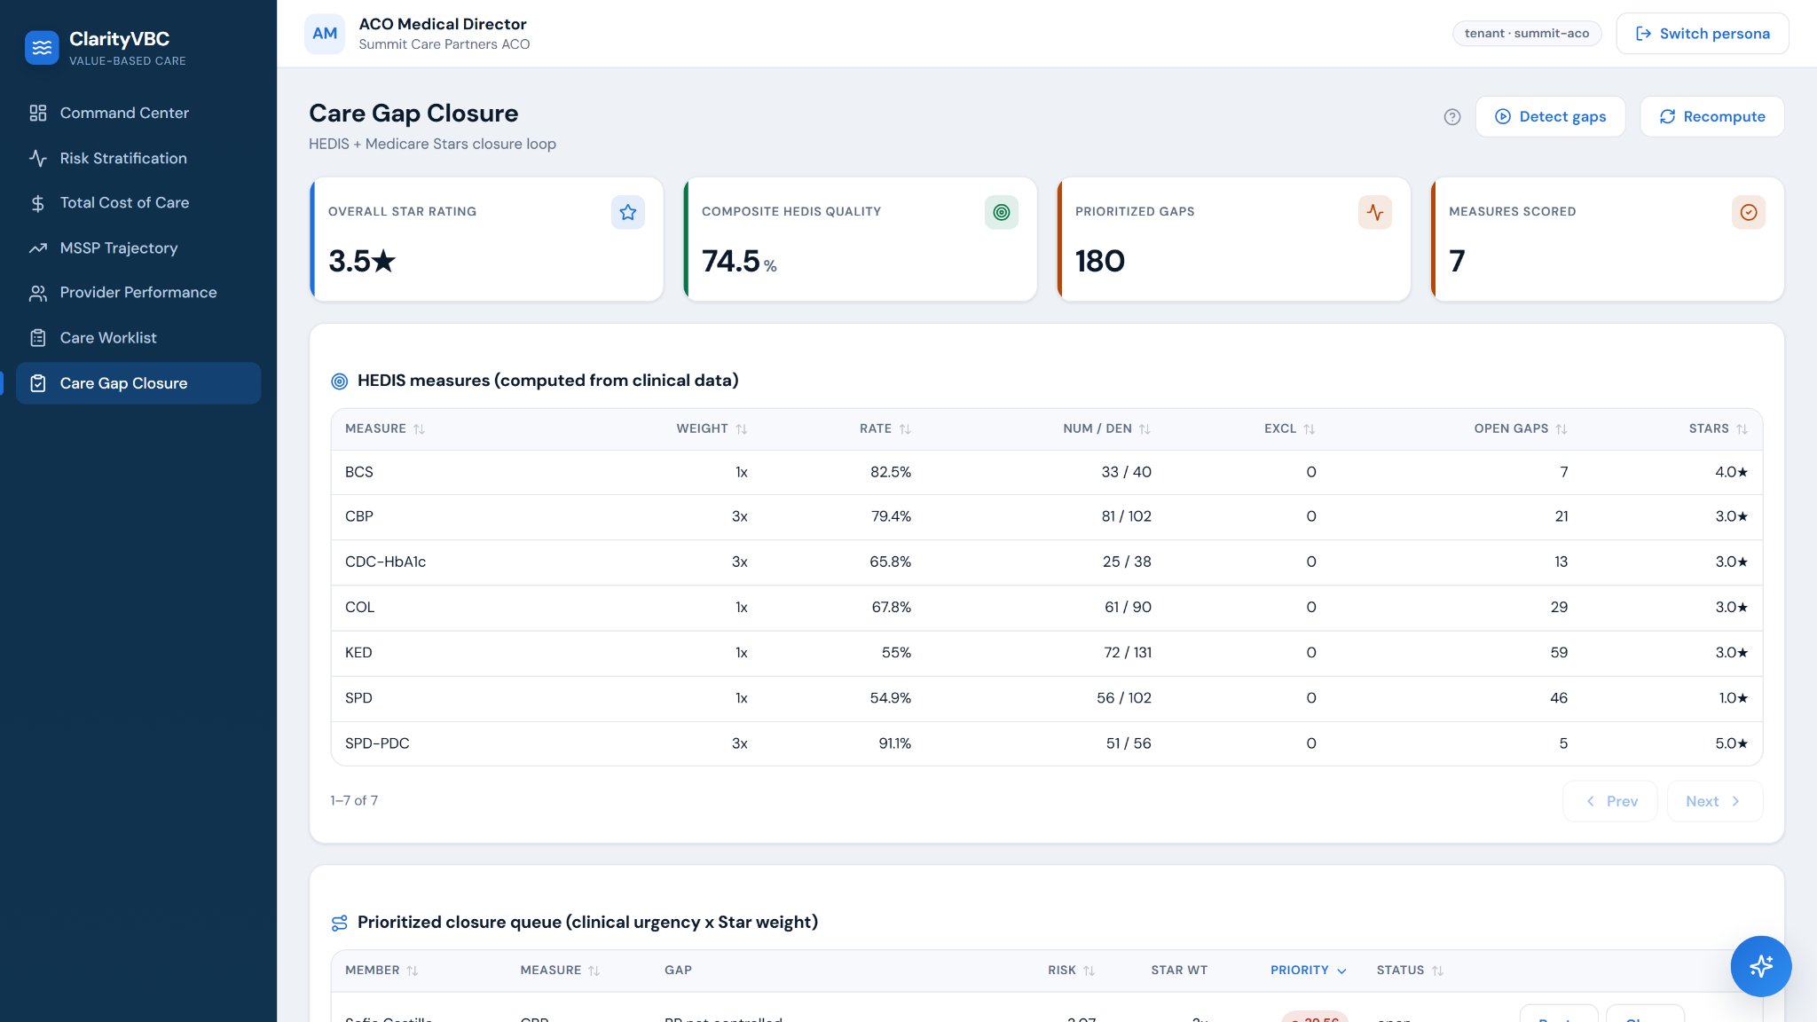Click the Prioritized closure queue section icon
The image size is (1817, 1022).
(x=339, y=924)
